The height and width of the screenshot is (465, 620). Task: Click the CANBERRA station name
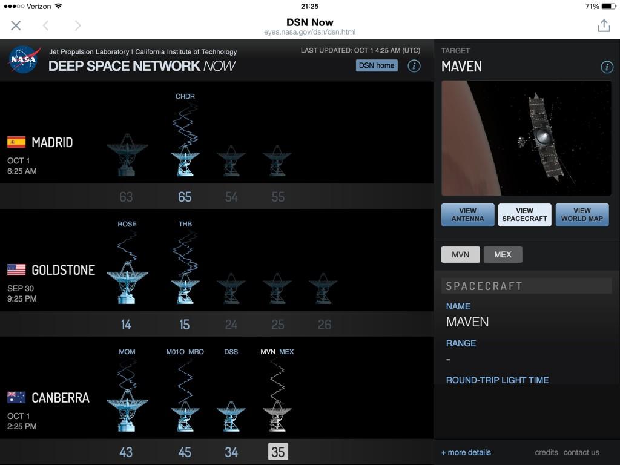[61, 398]
